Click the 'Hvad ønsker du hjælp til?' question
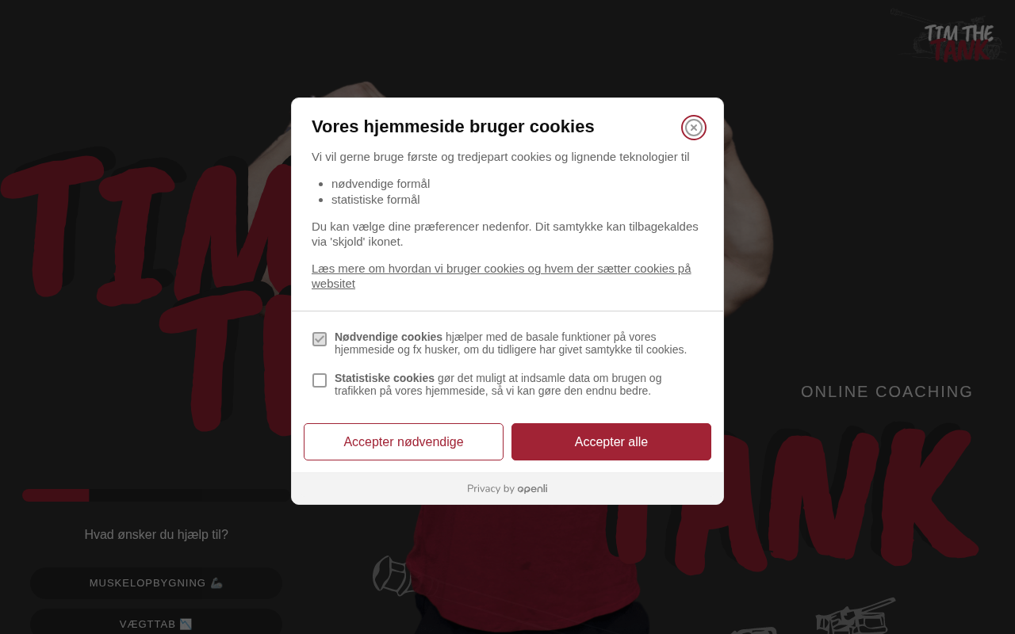Screen dimensions: 1015x634 pos(156,535)
